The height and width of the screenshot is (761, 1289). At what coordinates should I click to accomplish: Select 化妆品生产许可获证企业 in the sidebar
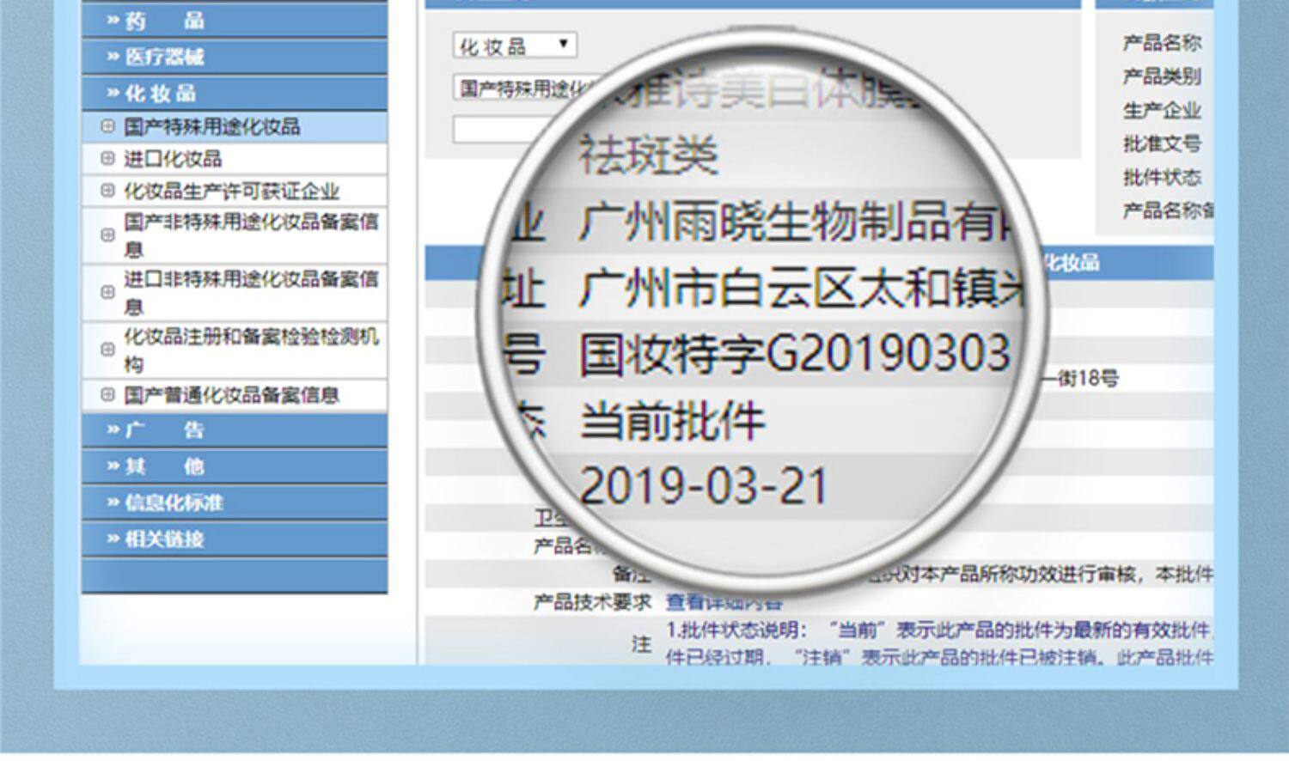click(232, 191)
